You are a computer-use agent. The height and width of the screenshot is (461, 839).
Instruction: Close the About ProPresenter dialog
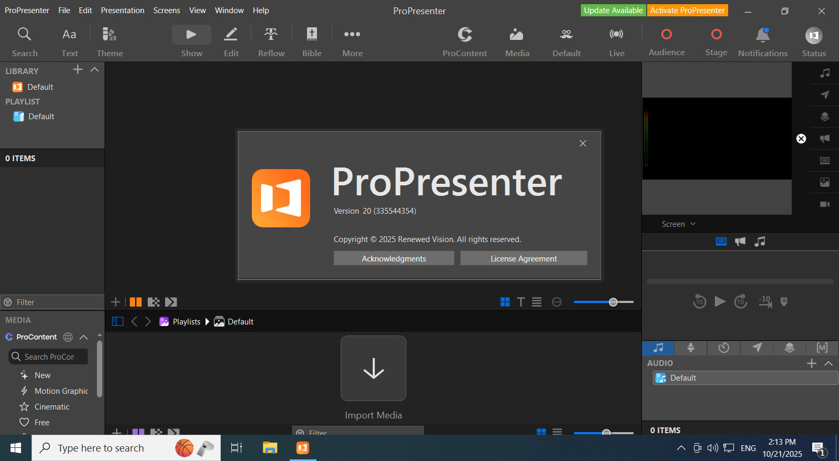click(582, 143)
